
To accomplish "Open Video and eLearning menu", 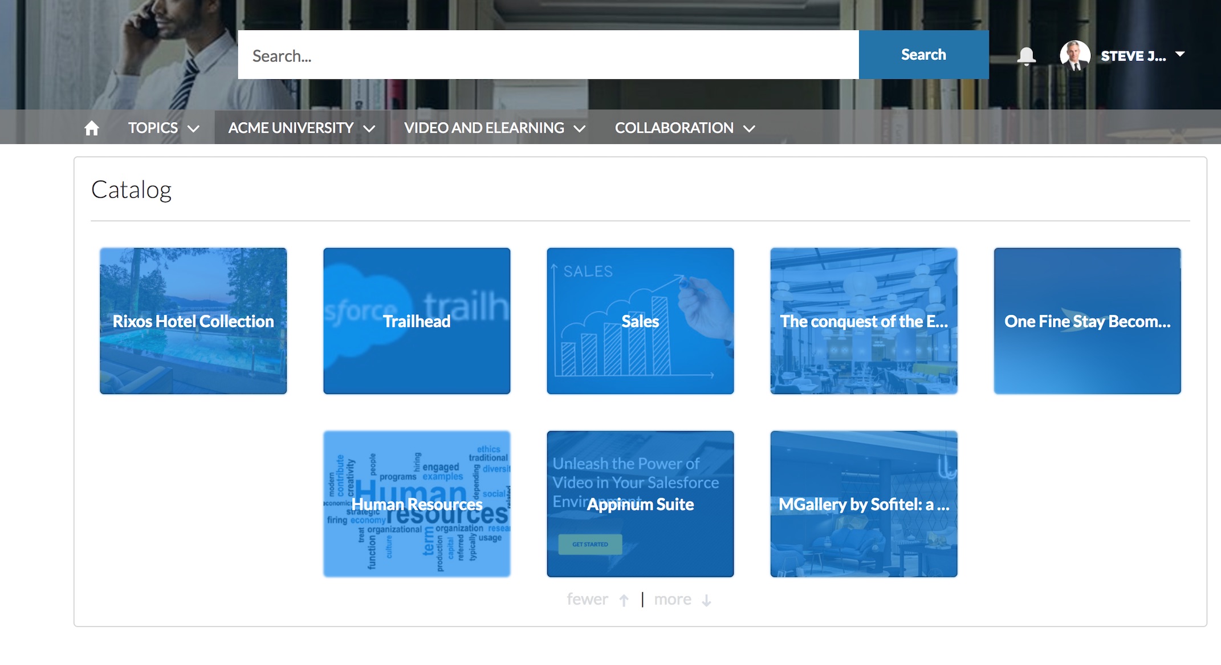I will coord(485,128).
